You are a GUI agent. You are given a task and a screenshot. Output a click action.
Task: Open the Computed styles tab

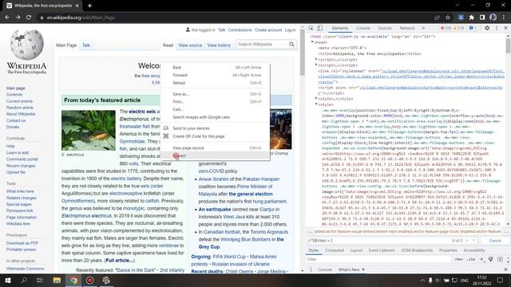coord(335,250)
